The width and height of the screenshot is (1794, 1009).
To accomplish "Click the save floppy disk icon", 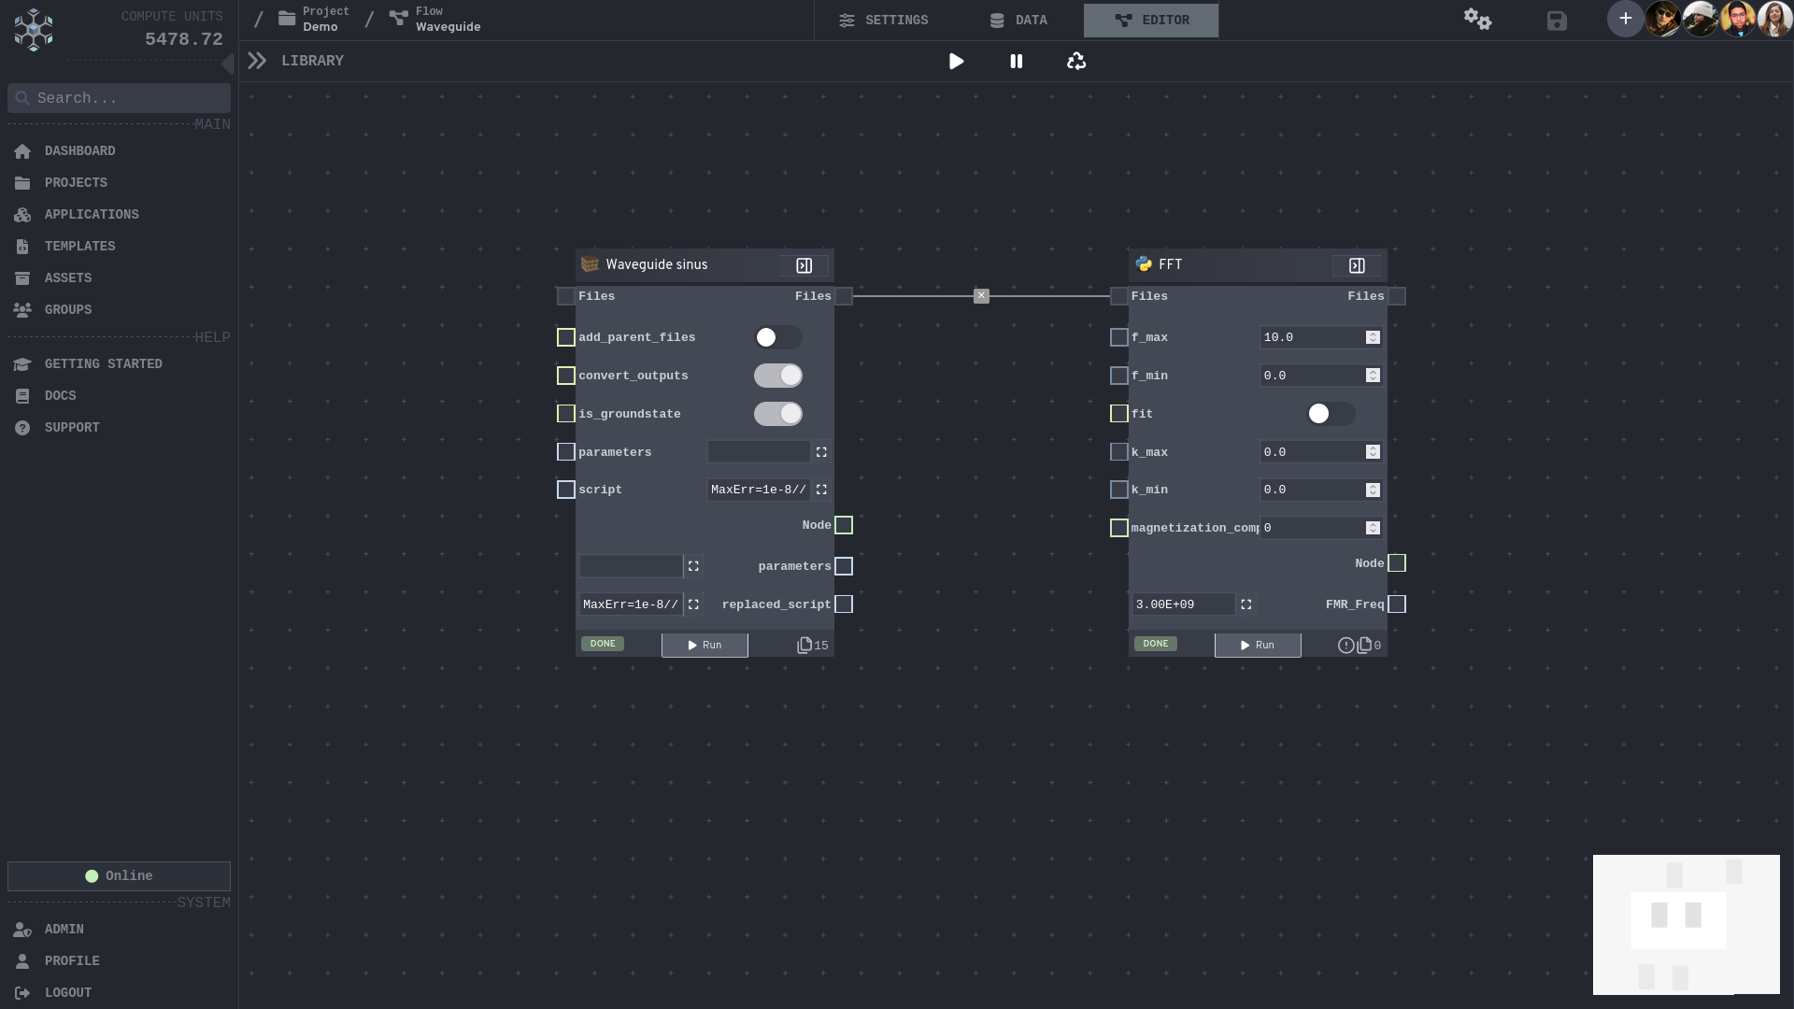I will coord(1556,21).
